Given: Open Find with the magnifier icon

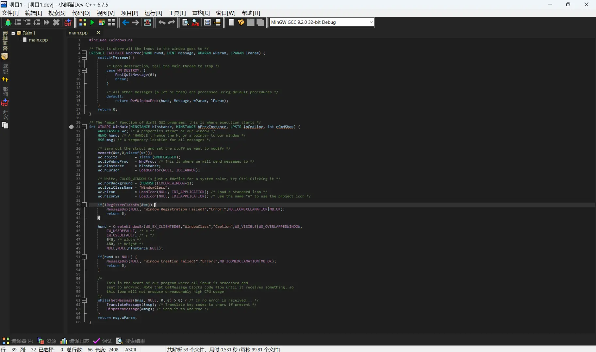Looking at the screenshot, I should coord(186,22).
